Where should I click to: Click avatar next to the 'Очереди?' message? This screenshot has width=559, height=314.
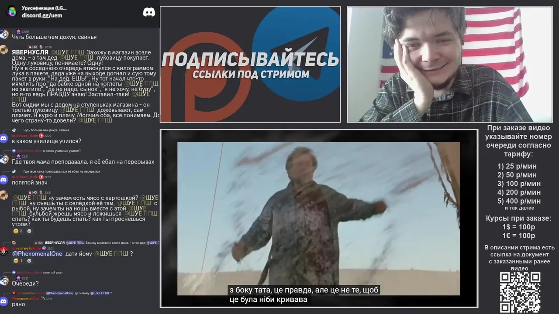[4, 280]
